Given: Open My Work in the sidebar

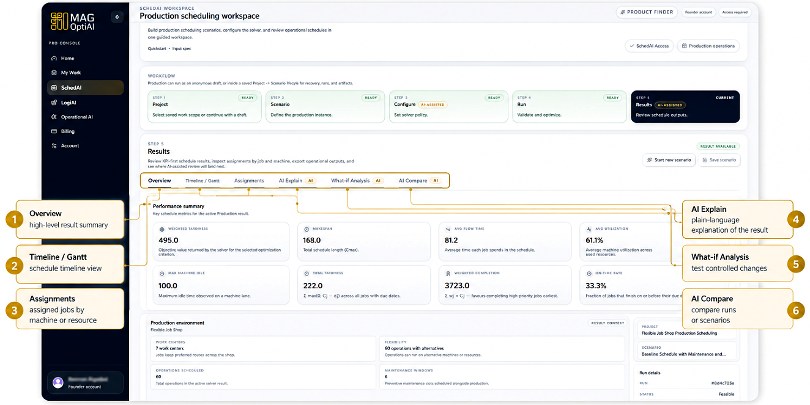Looking at the screenshot, I should (70, 73).
